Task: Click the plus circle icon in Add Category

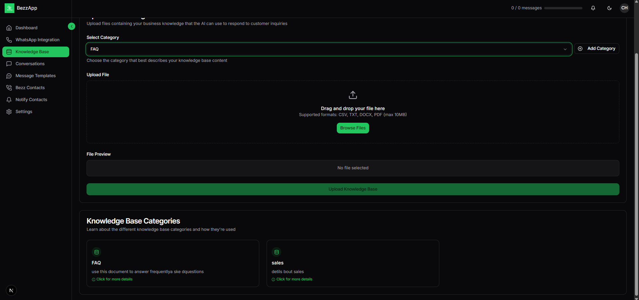Action: click(x=580, y=49)
